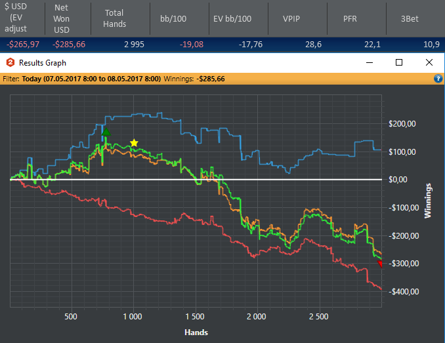Select the 2 995 total hands cell
Viewport: 445px width, 343px height.
pyautogui.click(x=134, y=45)
